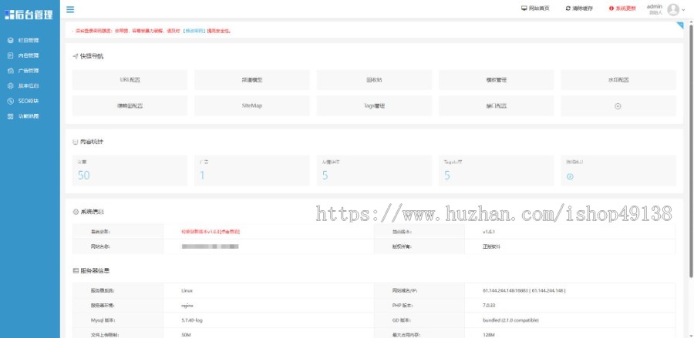Click the 功能地图 grid icon
Viewport: 694px width, 338px height.
(11, 116)
